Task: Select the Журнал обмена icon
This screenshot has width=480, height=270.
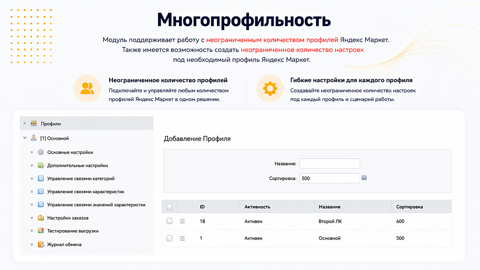Action: click(41, 244)
